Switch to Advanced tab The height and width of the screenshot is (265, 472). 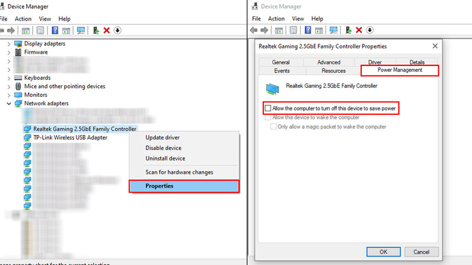point(329,62)
